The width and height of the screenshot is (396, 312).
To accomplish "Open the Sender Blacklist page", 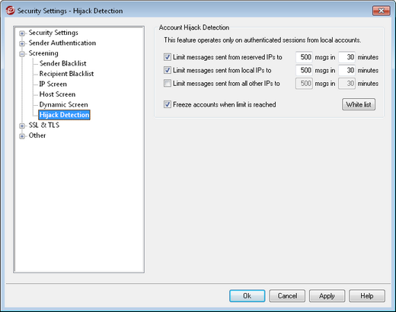I will (x=62, y=63).
